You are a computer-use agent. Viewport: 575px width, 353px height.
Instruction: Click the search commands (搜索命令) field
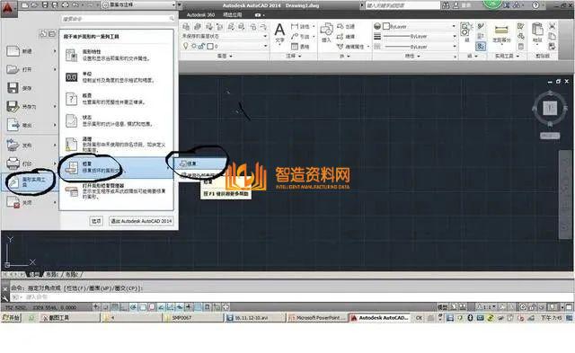pyautogui.click(x=118, y=19)
